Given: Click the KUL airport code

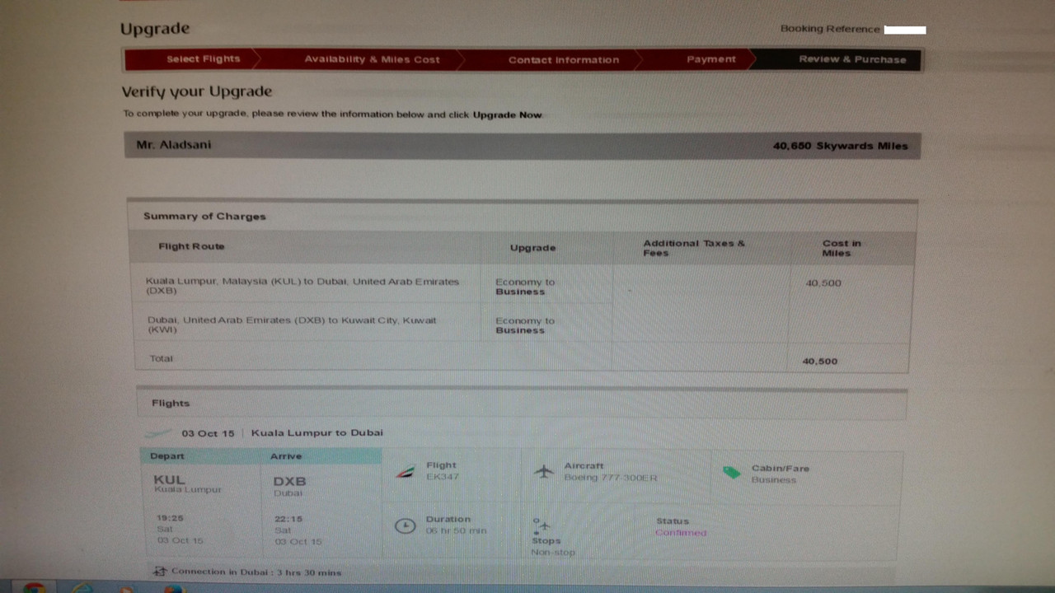Looking at the screenshot, I should tap(169, 479).
